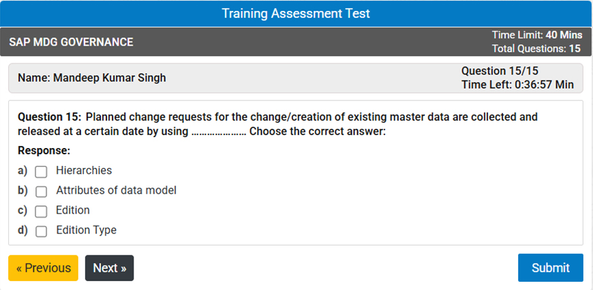Click the Hierarchies answer label
593x290 pixels.
[x=84, y=171]
